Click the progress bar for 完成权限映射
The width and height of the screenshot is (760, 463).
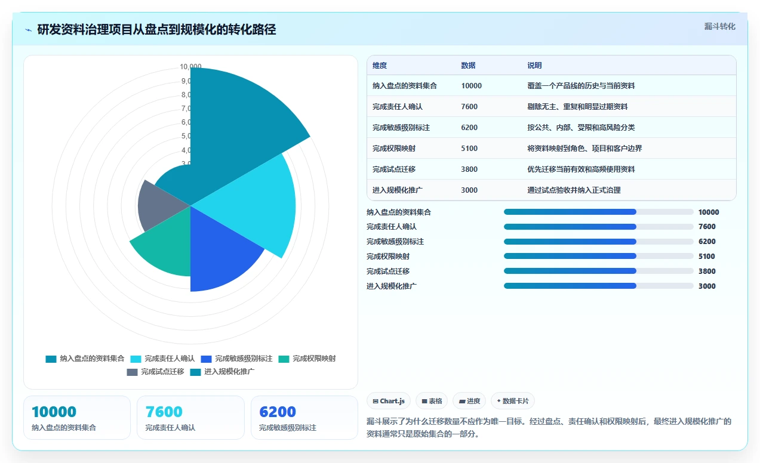pos(599,257)
